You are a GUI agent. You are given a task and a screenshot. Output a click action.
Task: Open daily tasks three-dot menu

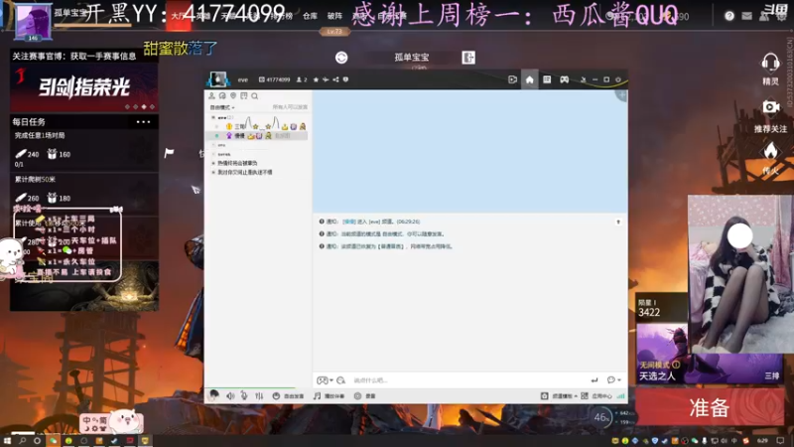(x=143, y=121)
